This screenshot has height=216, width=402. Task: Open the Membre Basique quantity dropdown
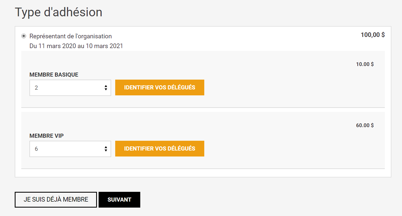pos(70,88)
